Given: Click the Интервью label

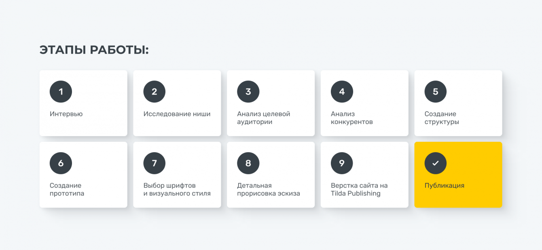Looking at the screenshot, I should [x=66, y=114].
